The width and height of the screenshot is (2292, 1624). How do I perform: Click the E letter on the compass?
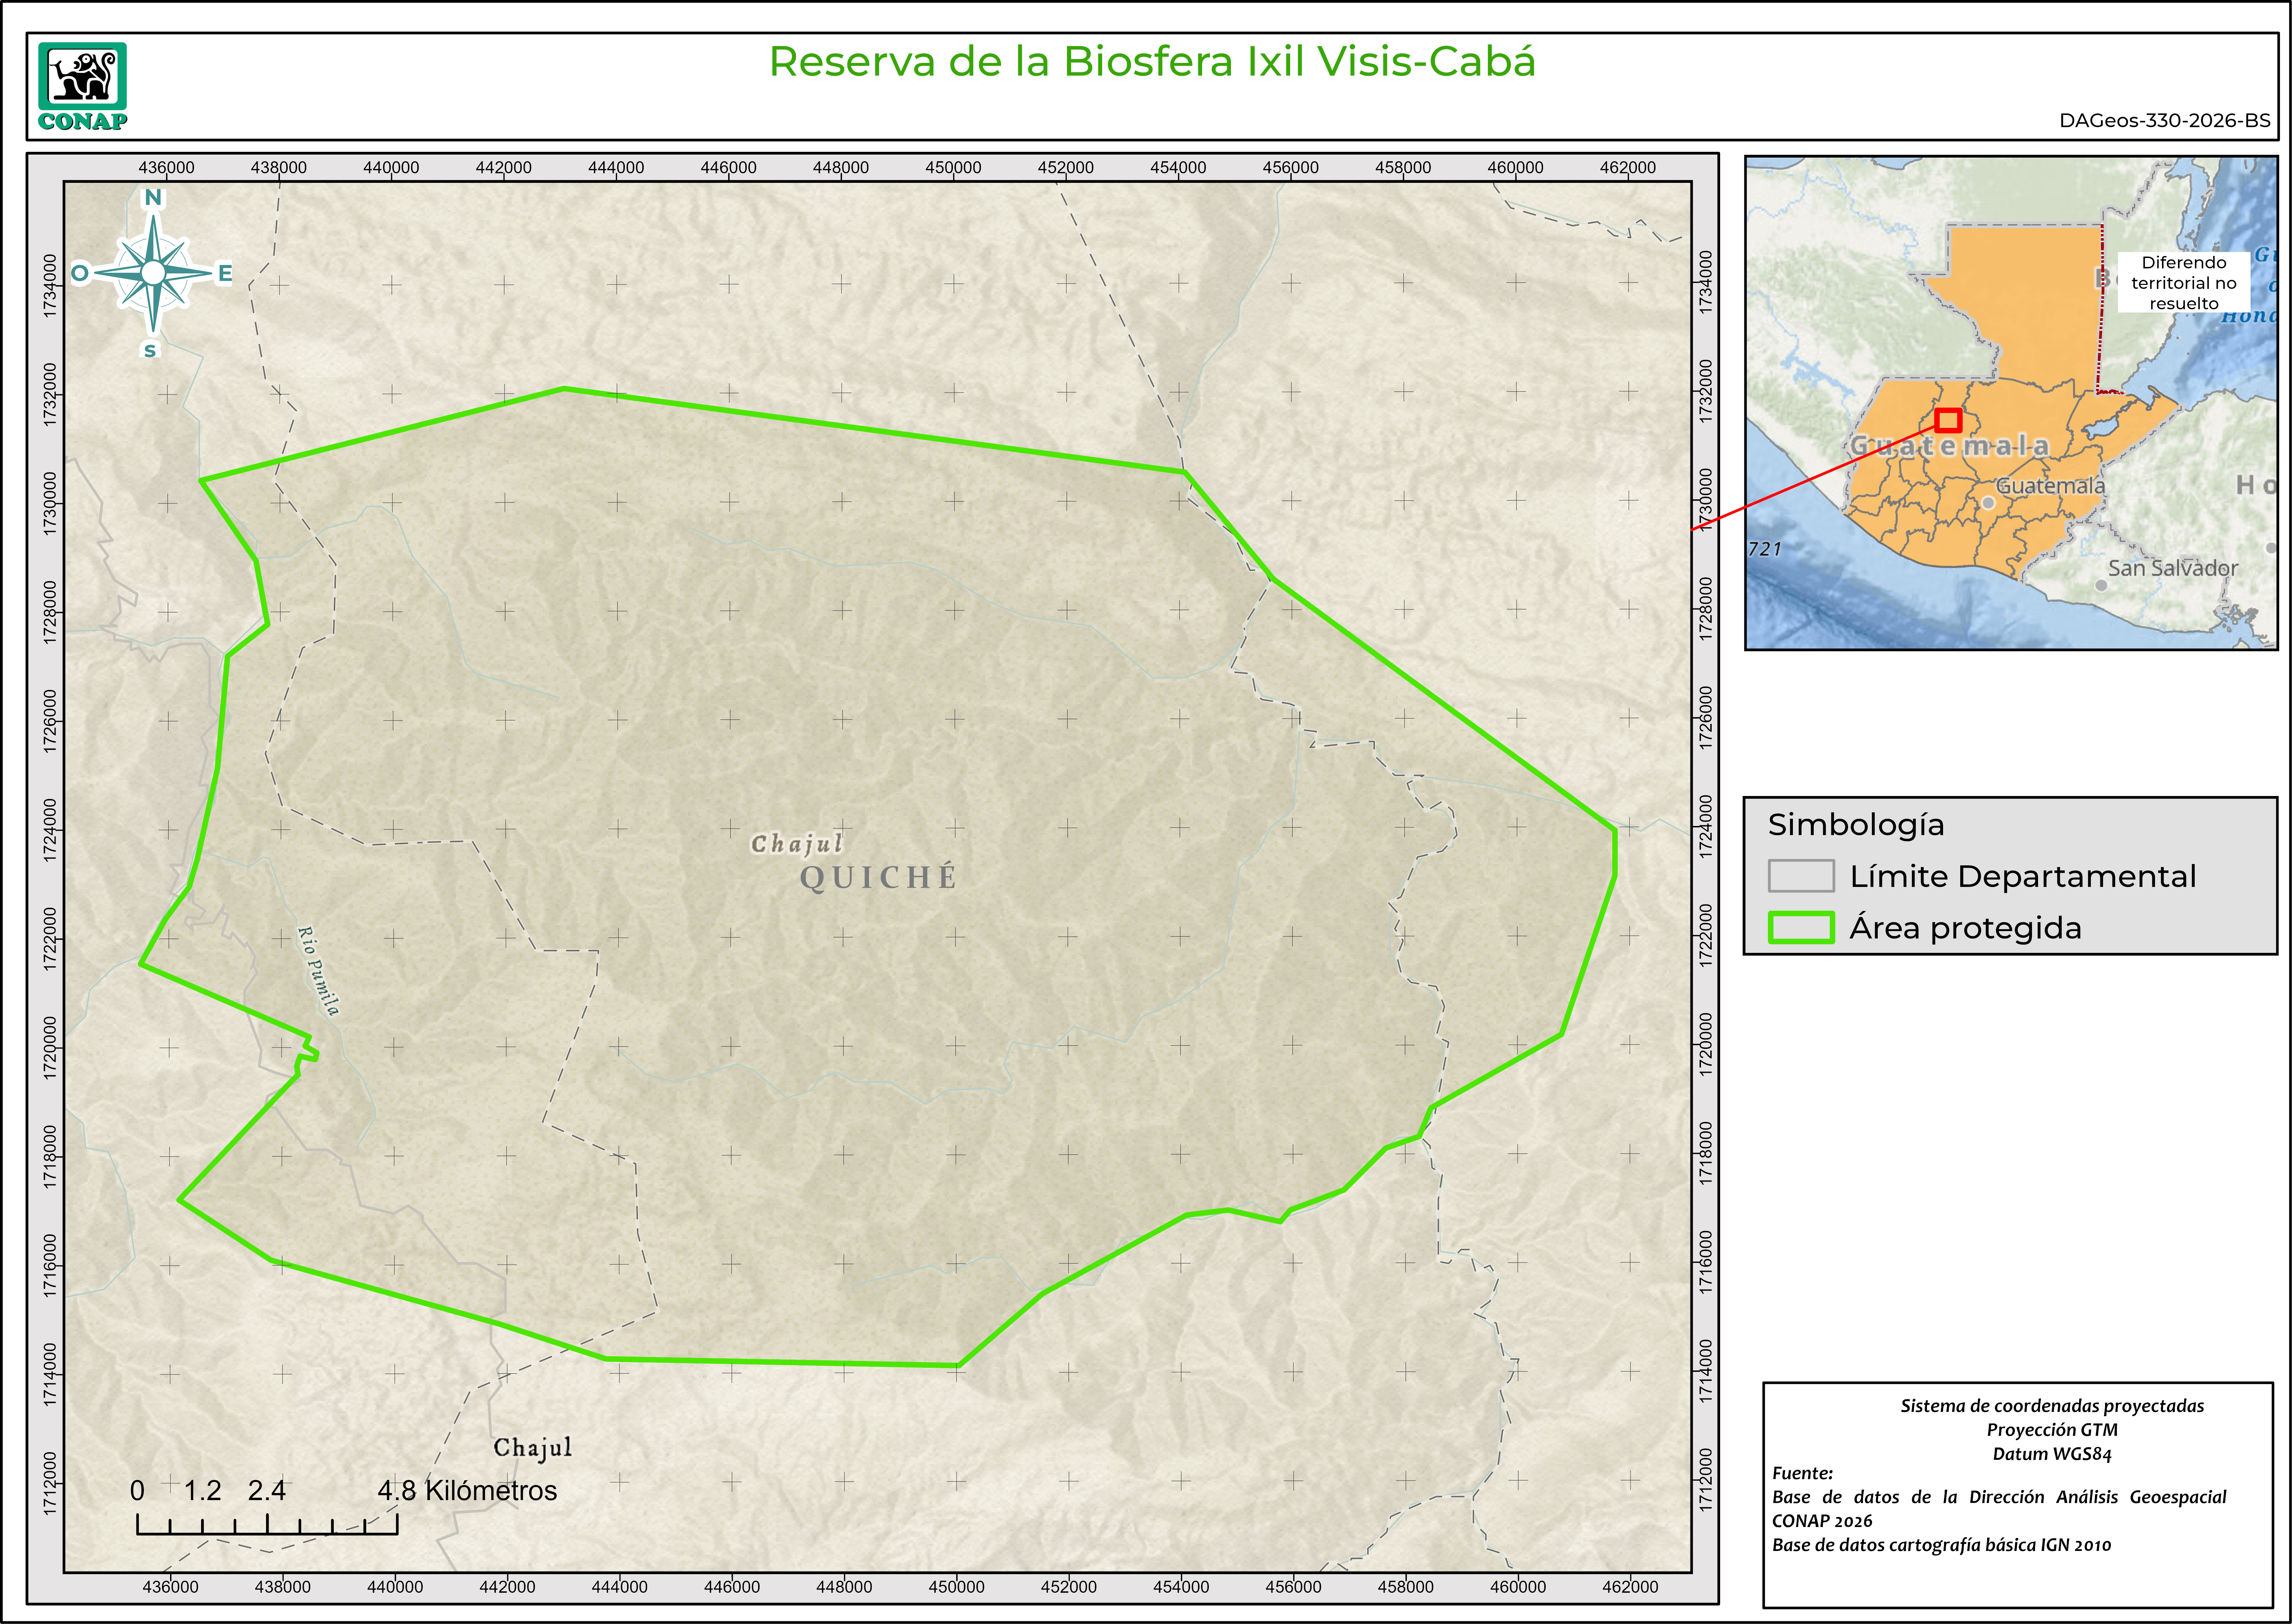pos(225,273)
